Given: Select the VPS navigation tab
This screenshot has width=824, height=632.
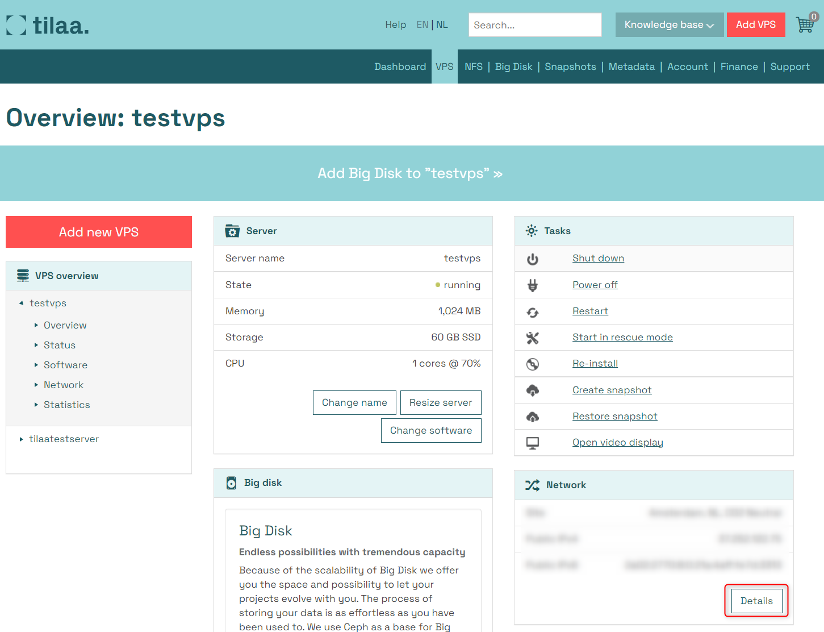Looking at the screenshot, I should (444, 66).
